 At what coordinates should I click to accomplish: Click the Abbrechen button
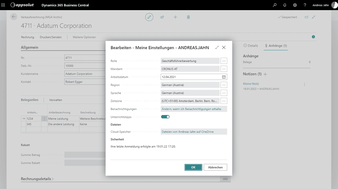(216, 167)
